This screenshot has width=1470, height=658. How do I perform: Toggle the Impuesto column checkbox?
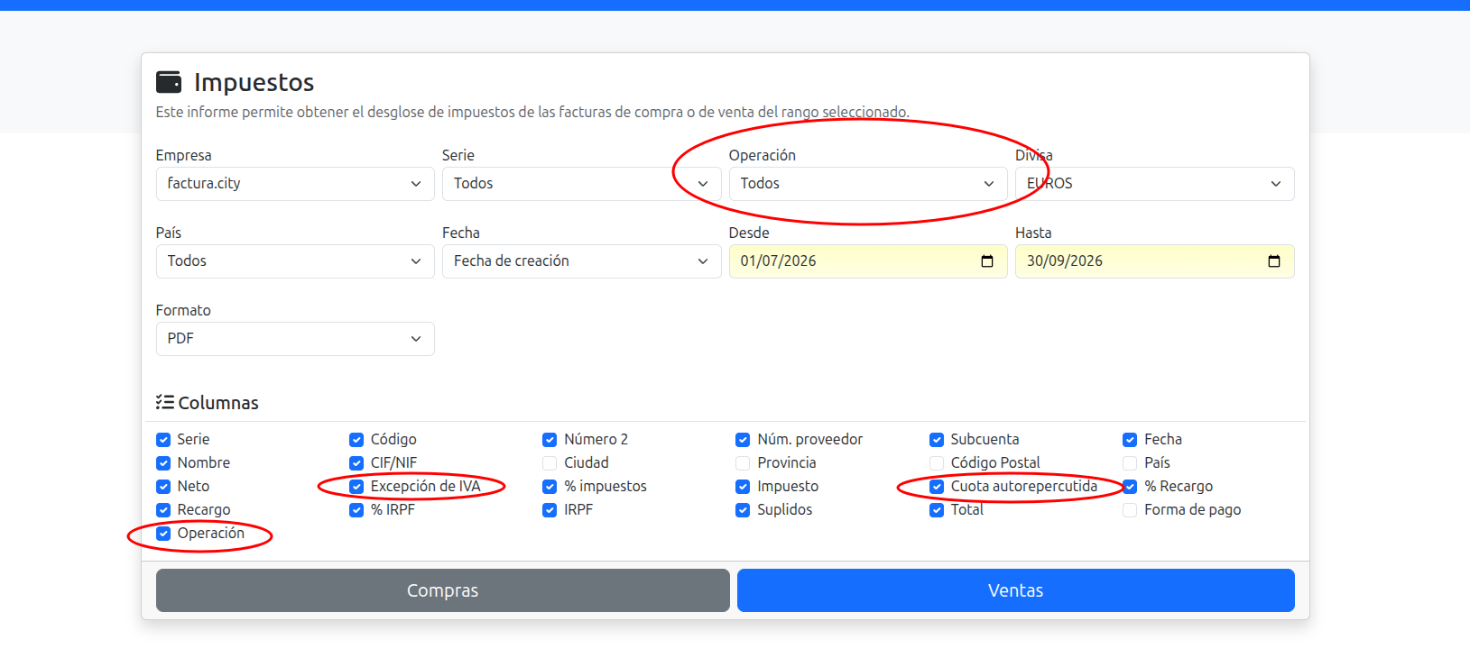coord(743,487)
